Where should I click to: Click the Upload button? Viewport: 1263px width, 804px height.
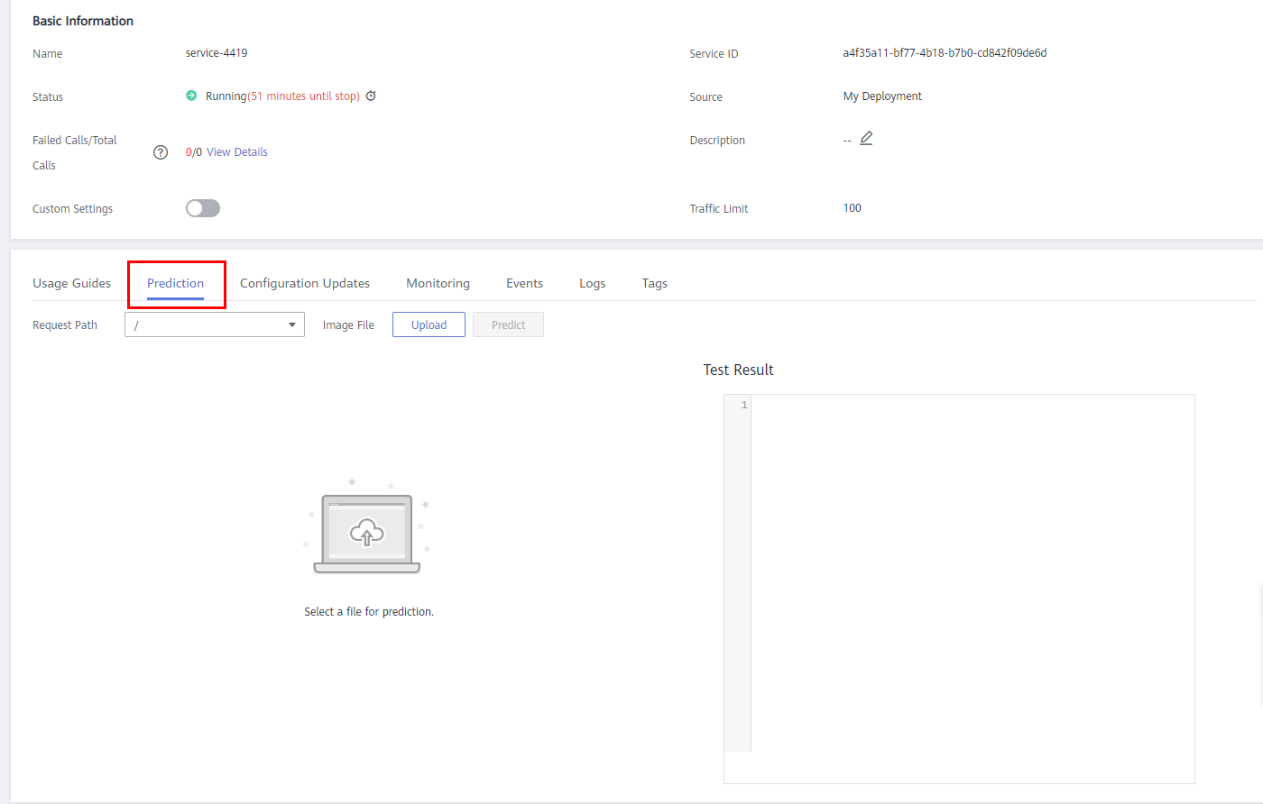(429, 324)
